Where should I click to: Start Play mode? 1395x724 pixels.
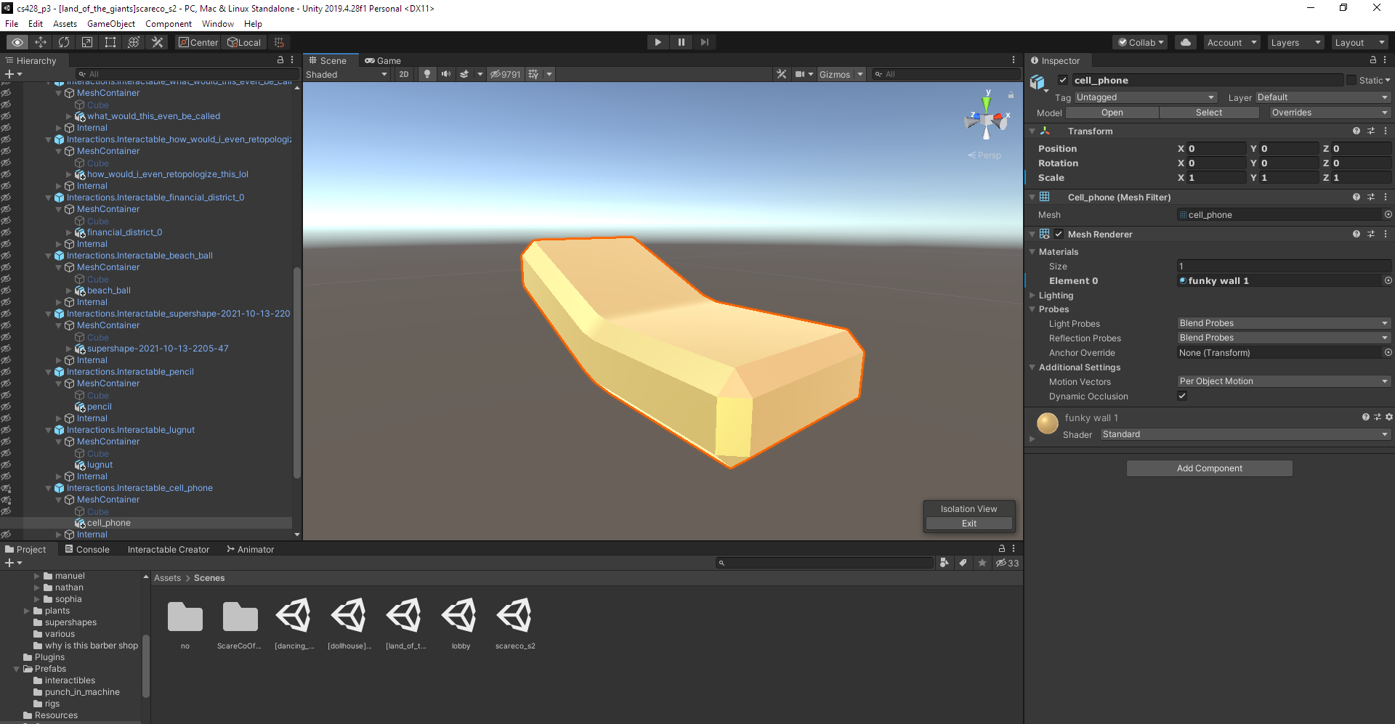tap(658, 42)
